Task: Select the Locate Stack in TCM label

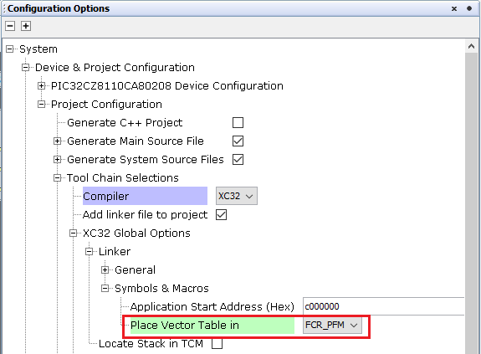Action: pos(151,344)
